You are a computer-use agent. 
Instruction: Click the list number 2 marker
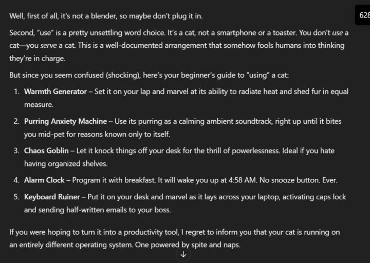click(x=16, y=121)
